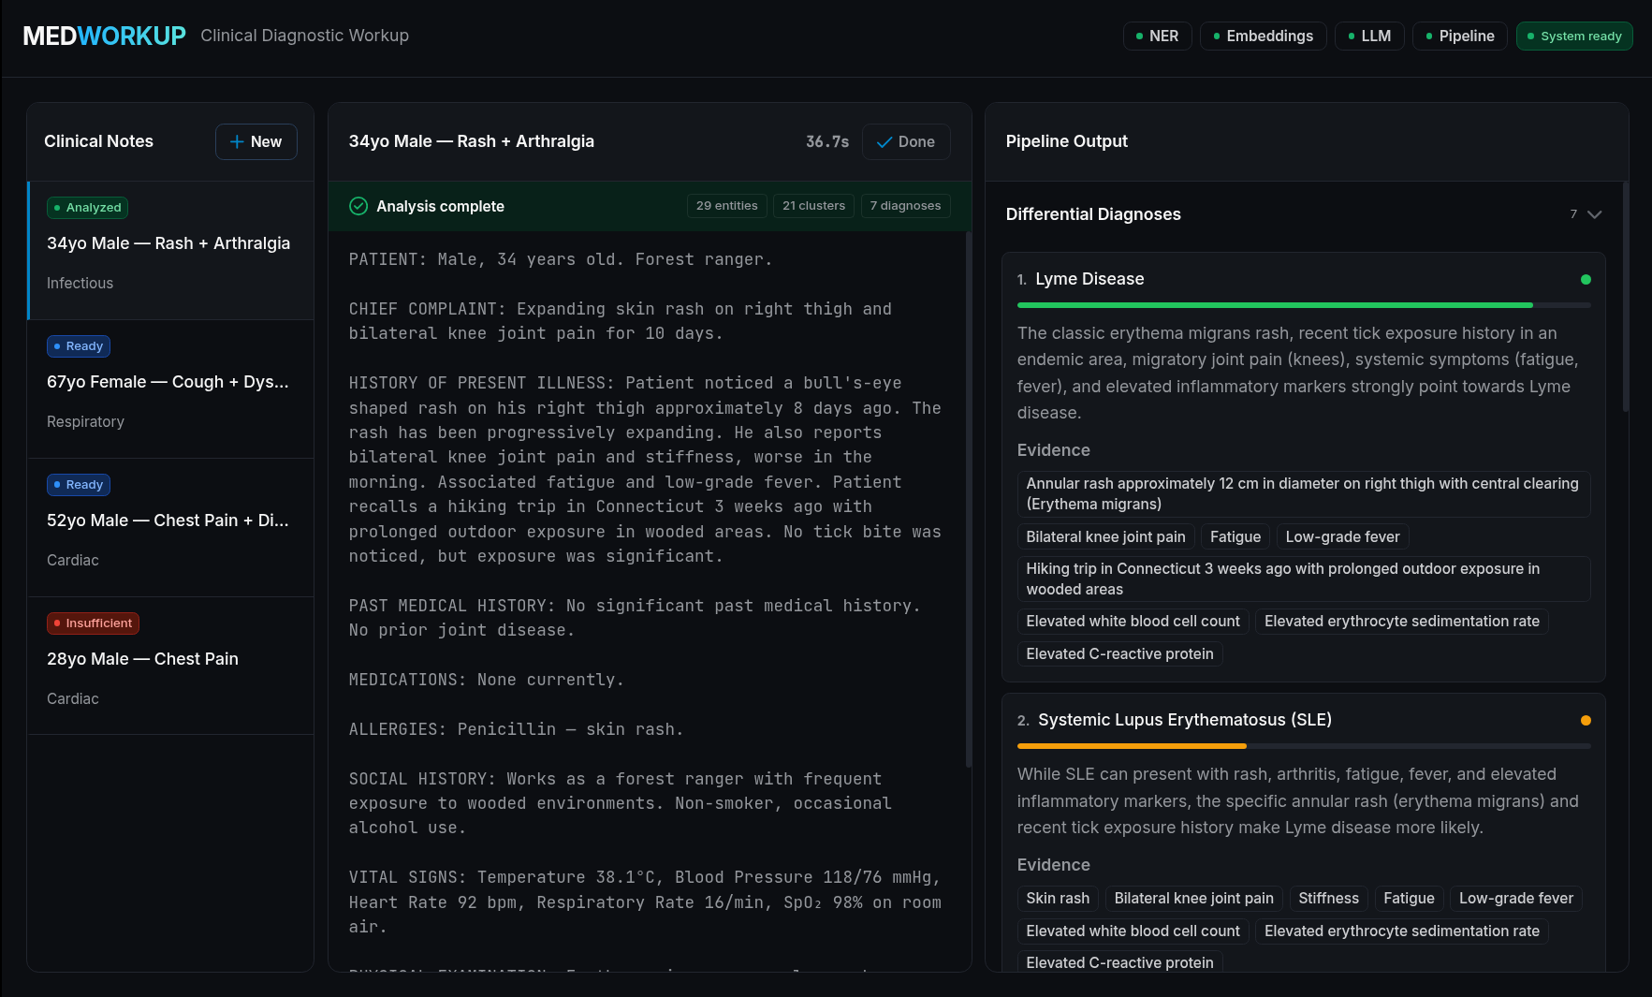Click the Analysis complete check icon
This screenshot has height=997, width=1652.
(358, 206)
